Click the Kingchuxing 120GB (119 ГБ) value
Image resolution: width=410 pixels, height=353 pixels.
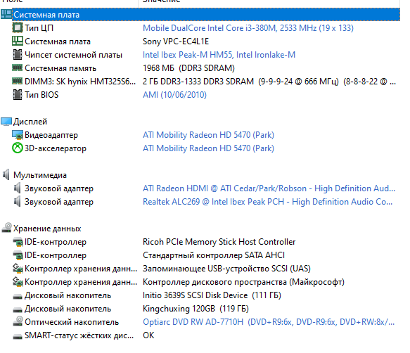196,308
